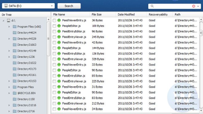Expand the Directory44329 tree node
The height and width of the screenshot is (114, 203).
(x=9, y=39)
